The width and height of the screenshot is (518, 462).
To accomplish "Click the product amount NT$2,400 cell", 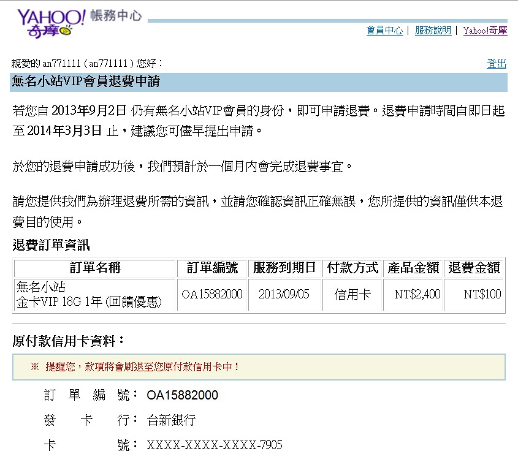I will (x=413, y=295).
